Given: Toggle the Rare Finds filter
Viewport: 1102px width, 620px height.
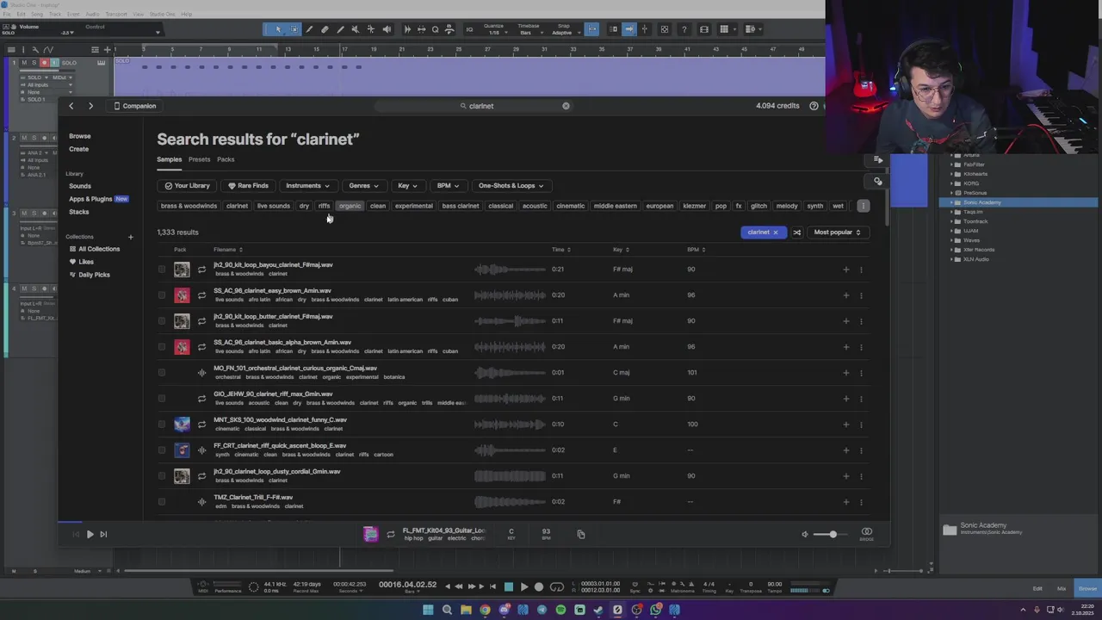Looking at the screenshot, I should point(248,185).
